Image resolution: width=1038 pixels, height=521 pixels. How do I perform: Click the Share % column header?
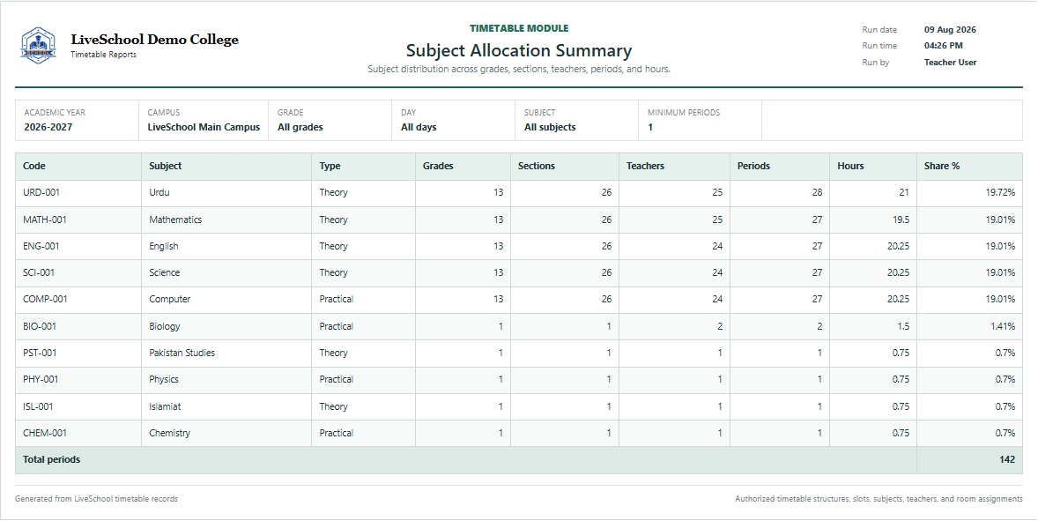click(x=970, y=166)
